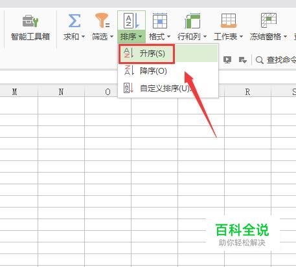Choose Custom Sort 自定义排序(U) menu item

tap(168, 88)
